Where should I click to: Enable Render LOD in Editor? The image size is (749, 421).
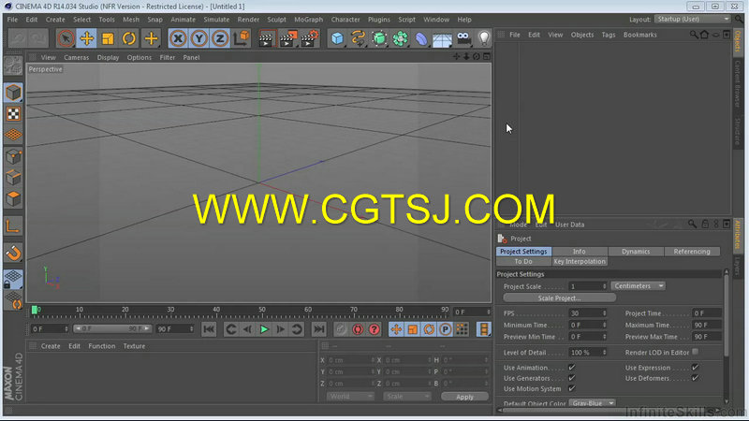(x=696, y=353)
